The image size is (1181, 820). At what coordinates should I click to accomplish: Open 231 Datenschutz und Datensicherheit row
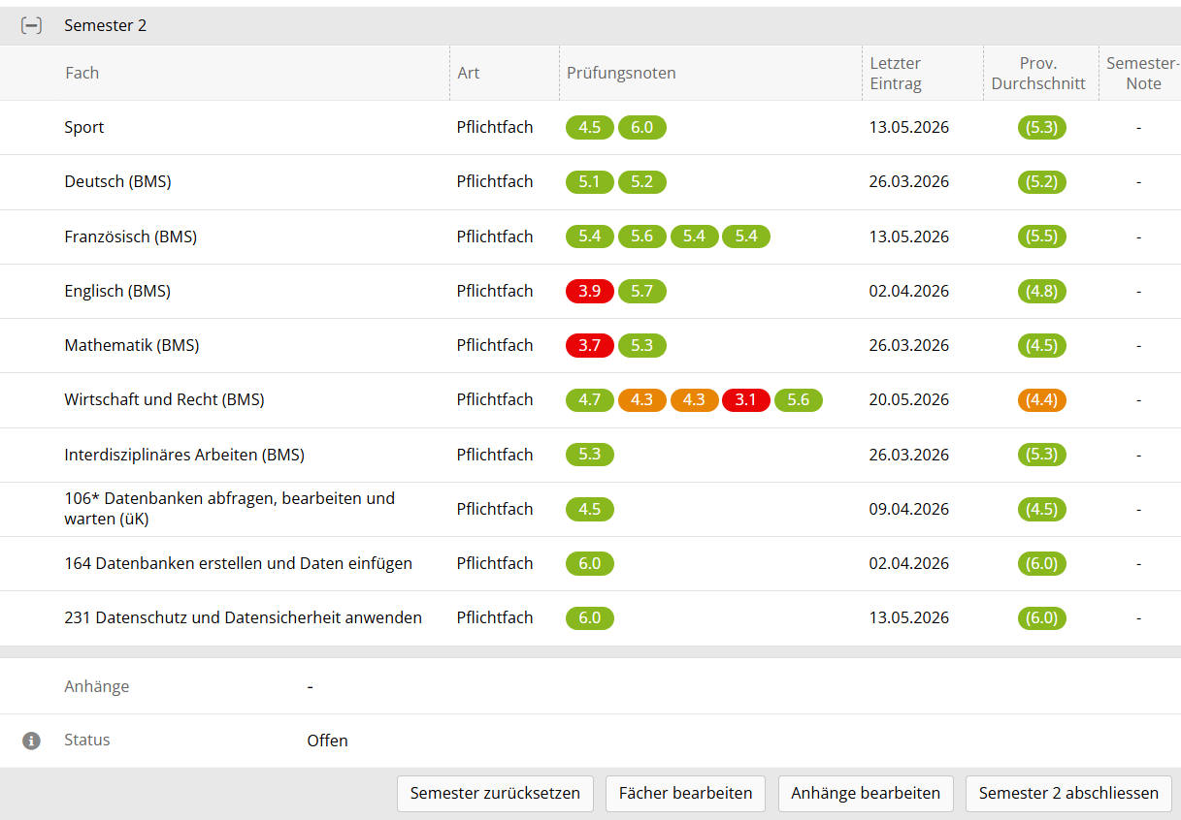[x=590, y=617]
